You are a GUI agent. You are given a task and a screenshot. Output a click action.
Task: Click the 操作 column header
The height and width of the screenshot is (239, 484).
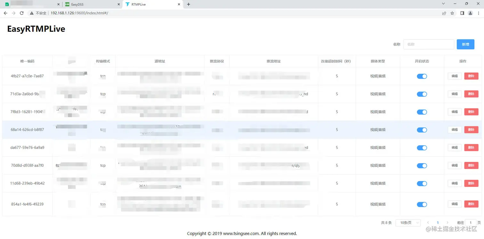click(463, 61)
